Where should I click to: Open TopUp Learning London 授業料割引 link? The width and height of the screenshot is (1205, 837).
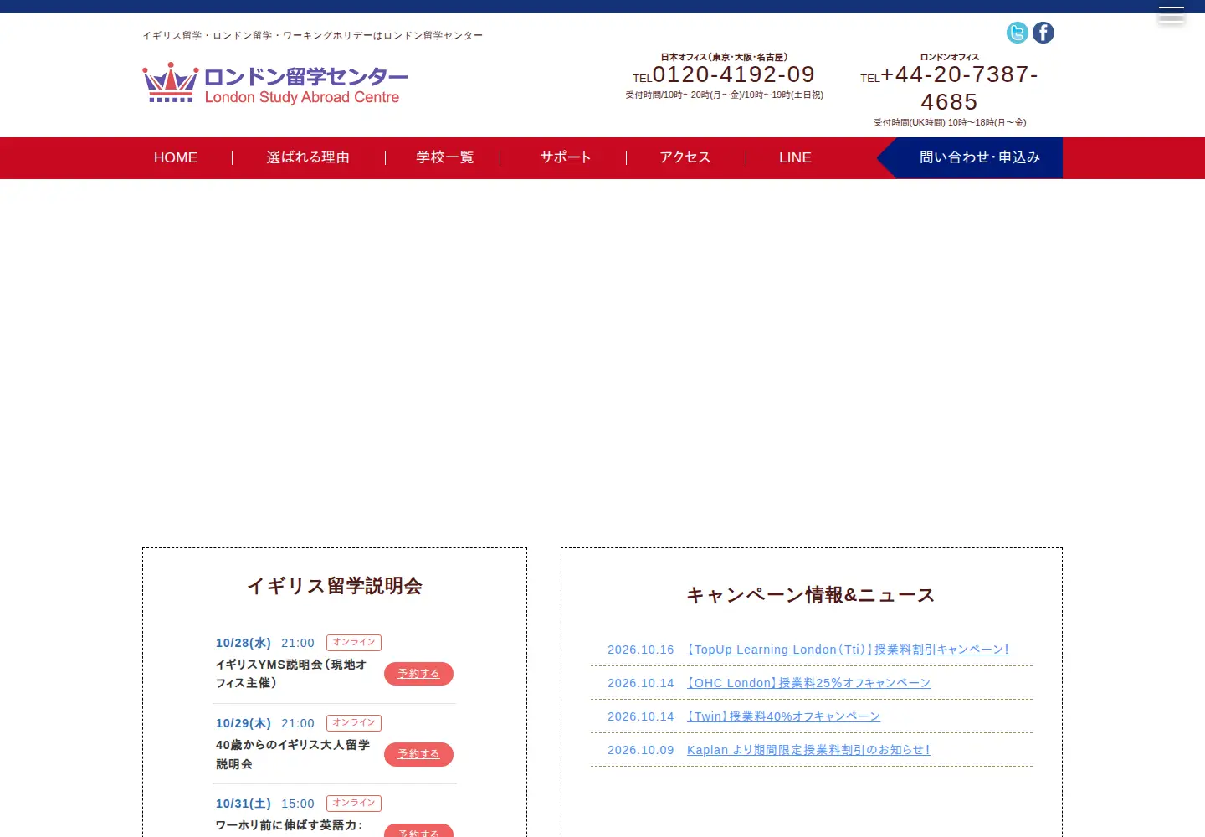point(848,650)
